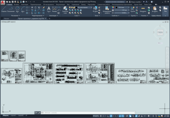Viewport: 170px width, 118px height.
Task: Click the Вставить paste button
Action: (x=155, y=9)
